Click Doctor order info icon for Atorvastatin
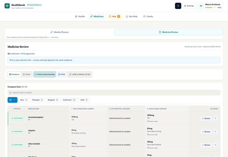 coord(148,148)
